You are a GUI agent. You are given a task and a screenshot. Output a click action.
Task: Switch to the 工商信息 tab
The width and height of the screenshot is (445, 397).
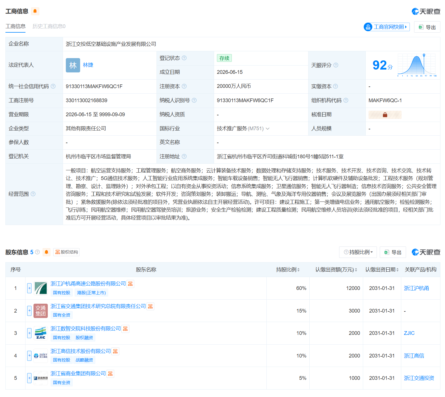pos(15,26)
